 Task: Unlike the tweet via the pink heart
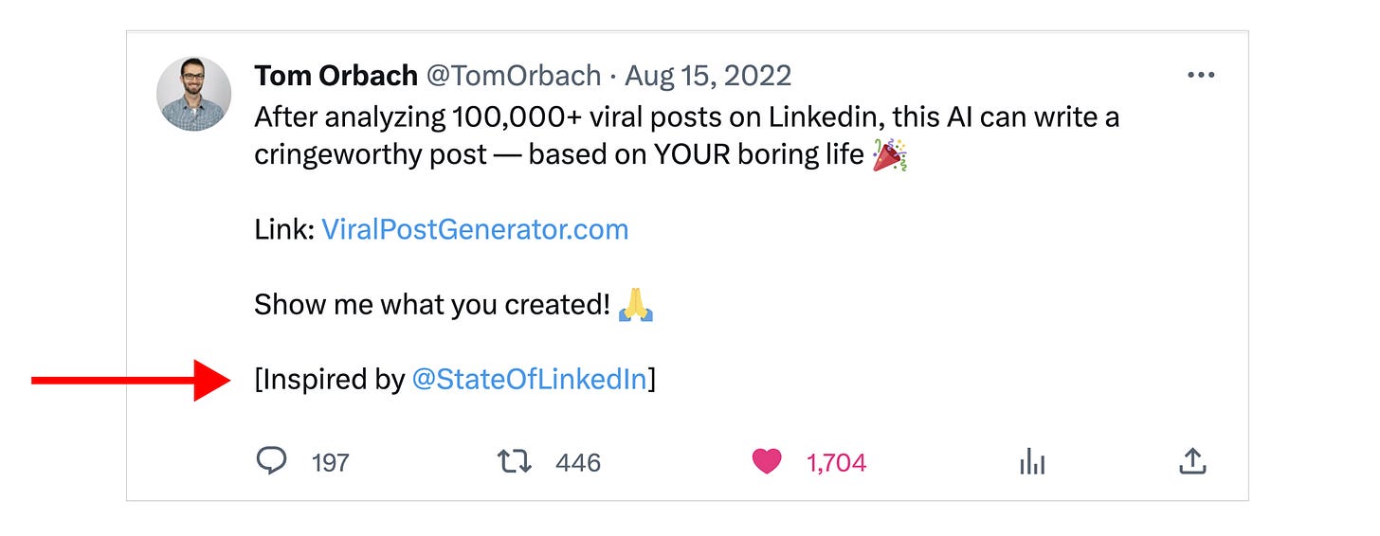pos(767,461)
